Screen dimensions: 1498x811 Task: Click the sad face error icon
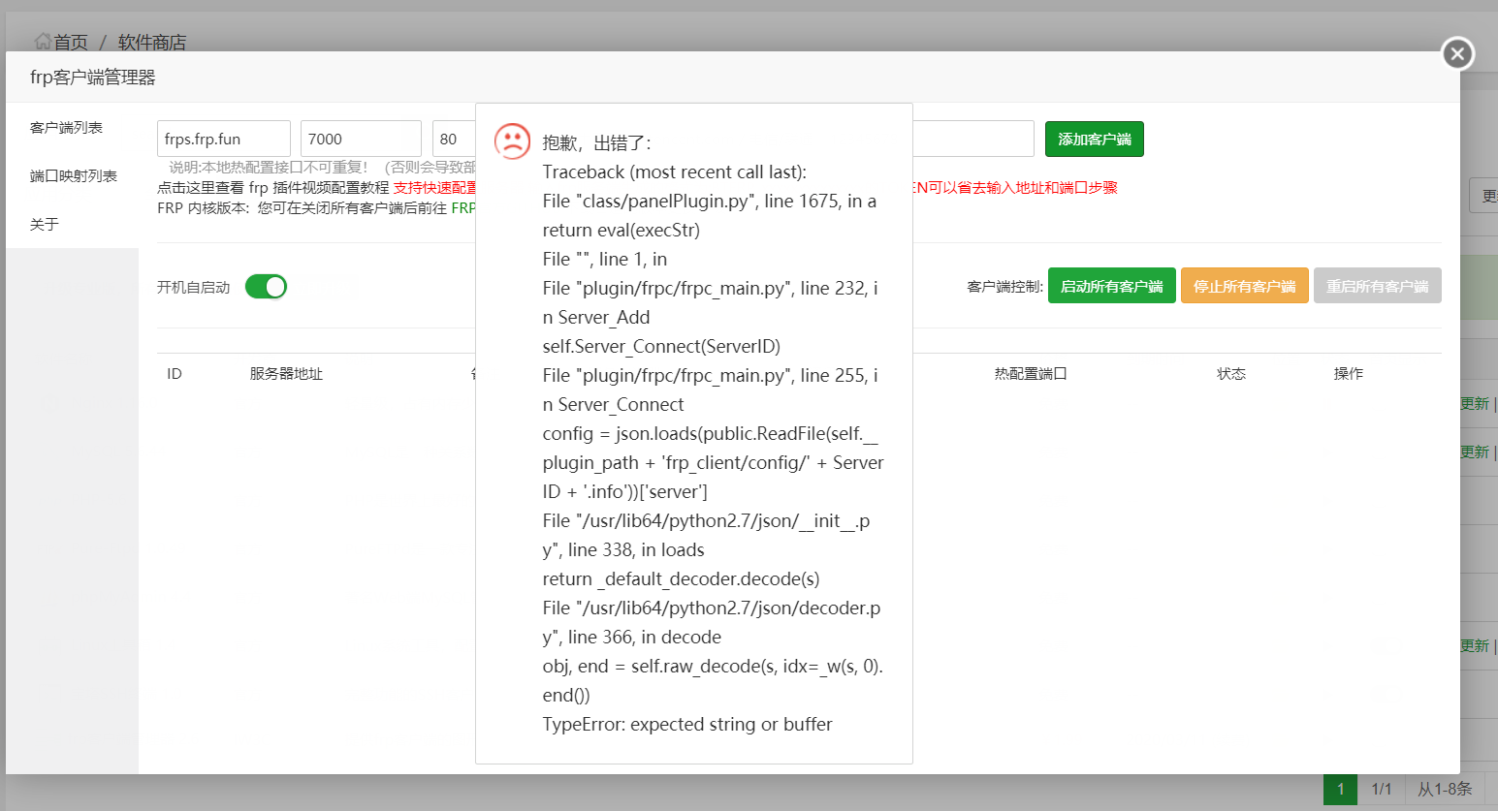pyautogui.click(x=513, y=141)
